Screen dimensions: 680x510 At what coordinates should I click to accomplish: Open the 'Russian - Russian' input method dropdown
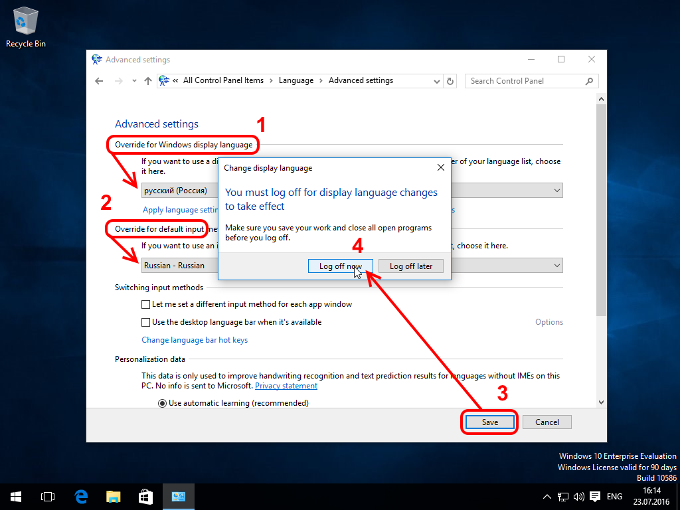tap(556, 266)
